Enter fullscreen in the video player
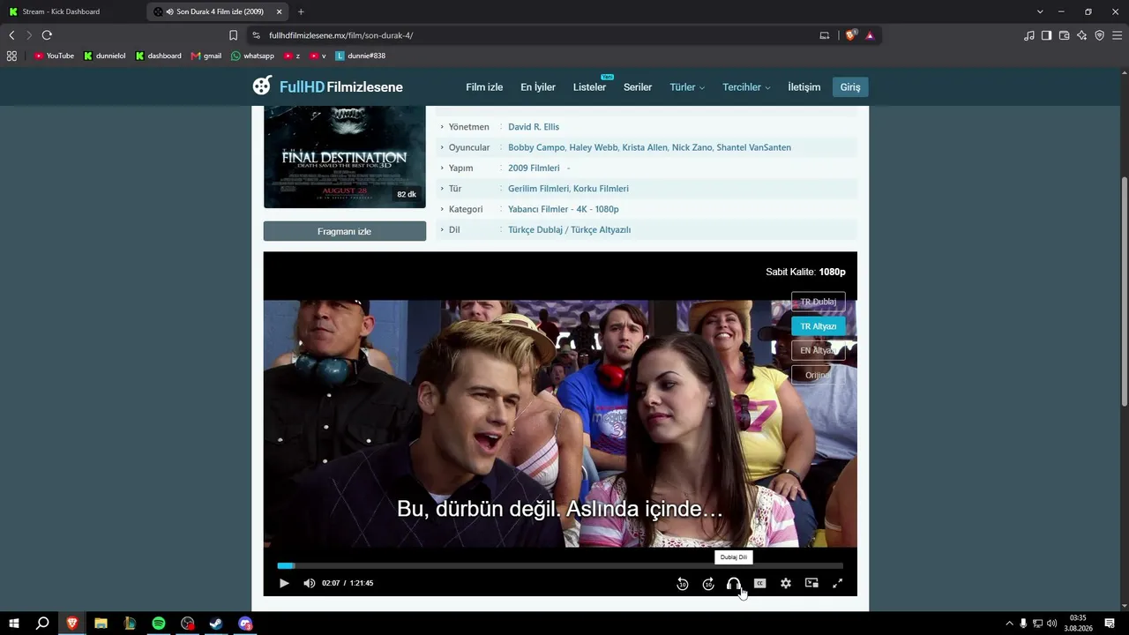The image size is (1129, 635). click(838, 583)
